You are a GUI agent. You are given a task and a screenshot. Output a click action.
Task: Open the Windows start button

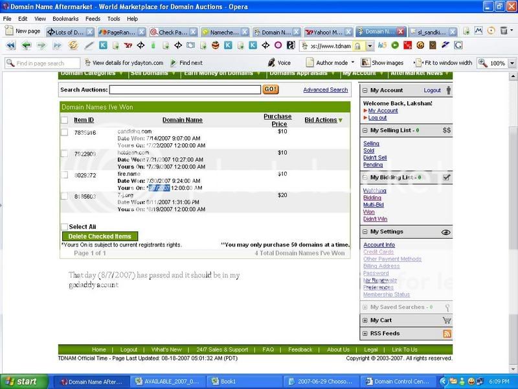coord(24,382)
